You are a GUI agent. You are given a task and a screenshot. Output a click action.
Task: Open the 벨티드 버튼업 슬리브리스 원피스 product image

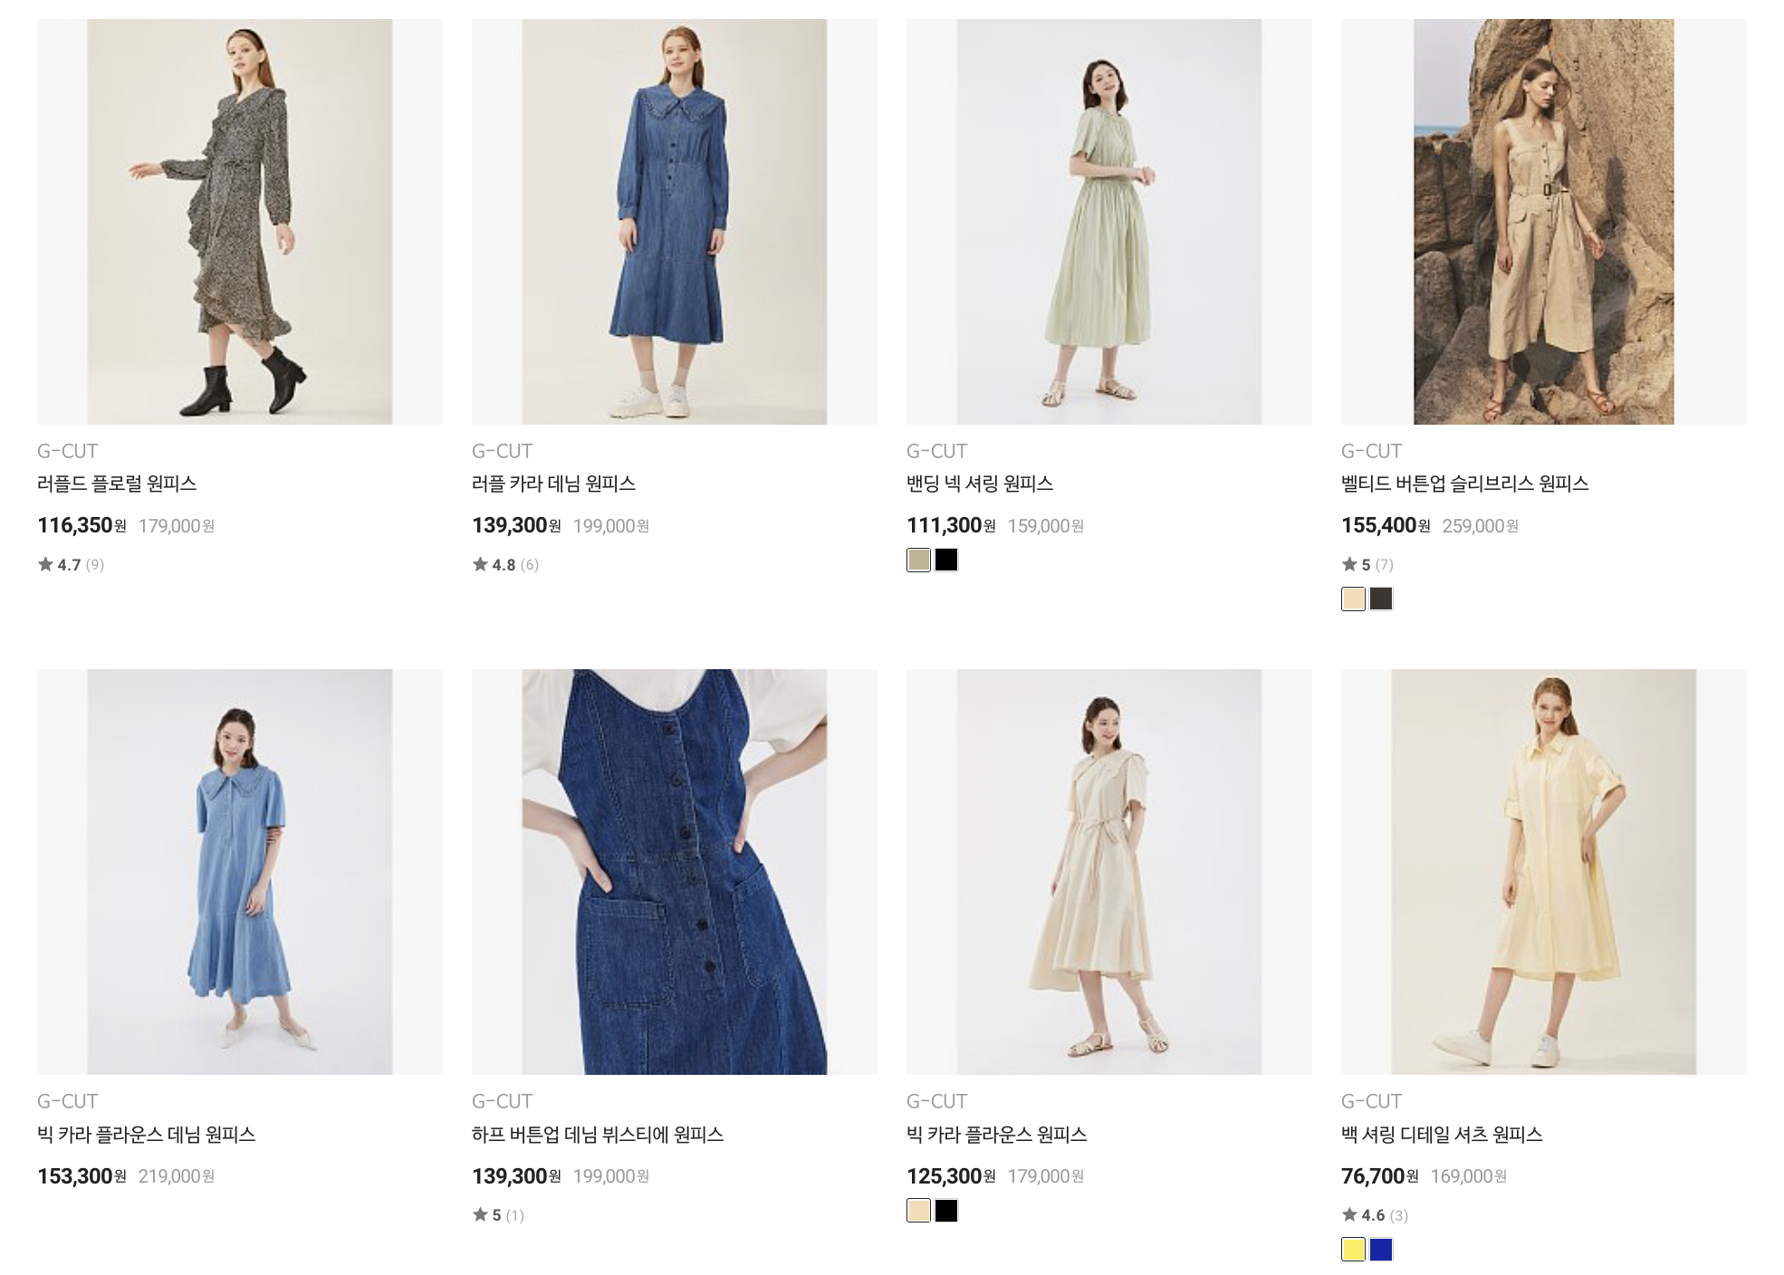tap(1544, 222)
